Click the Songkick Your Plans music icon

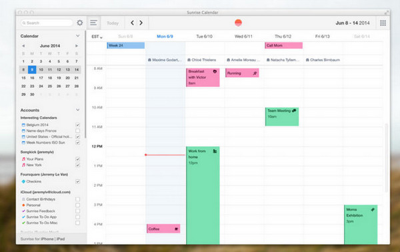pyautogui.click(x=23, y=159)
